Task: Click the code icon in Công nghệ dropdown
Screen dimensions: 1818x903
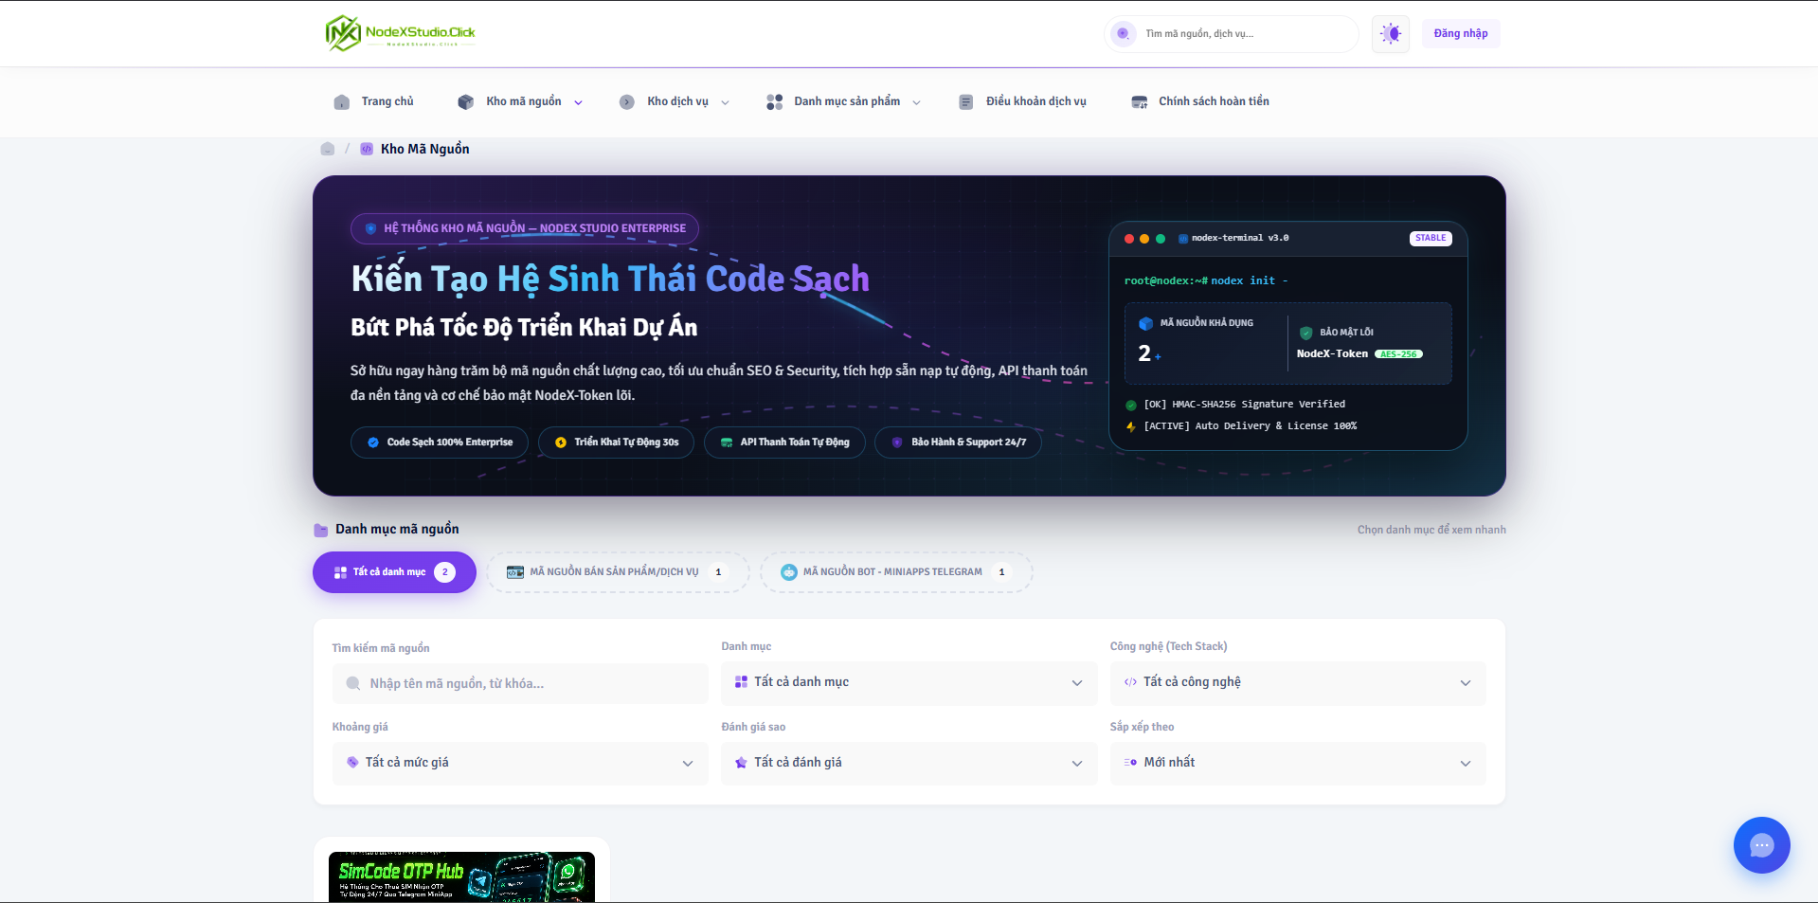Action: (1130, 682)
